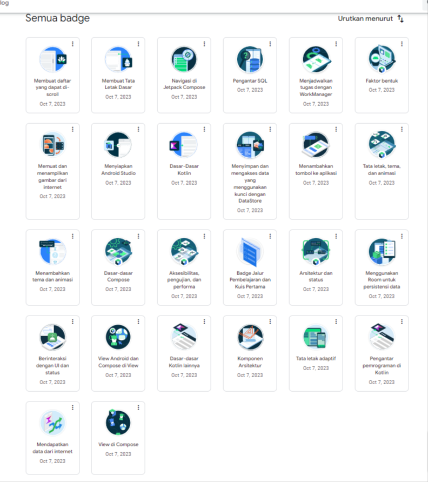Show options for Menggunakan Room untuk persistensi data

tap(402, 236)
